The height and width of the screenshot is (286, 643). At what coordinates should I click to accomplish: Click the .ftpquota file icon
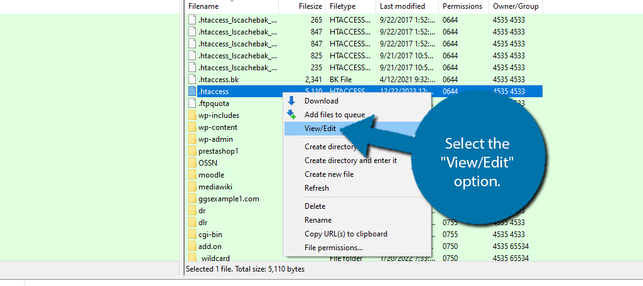click(192, 103)
